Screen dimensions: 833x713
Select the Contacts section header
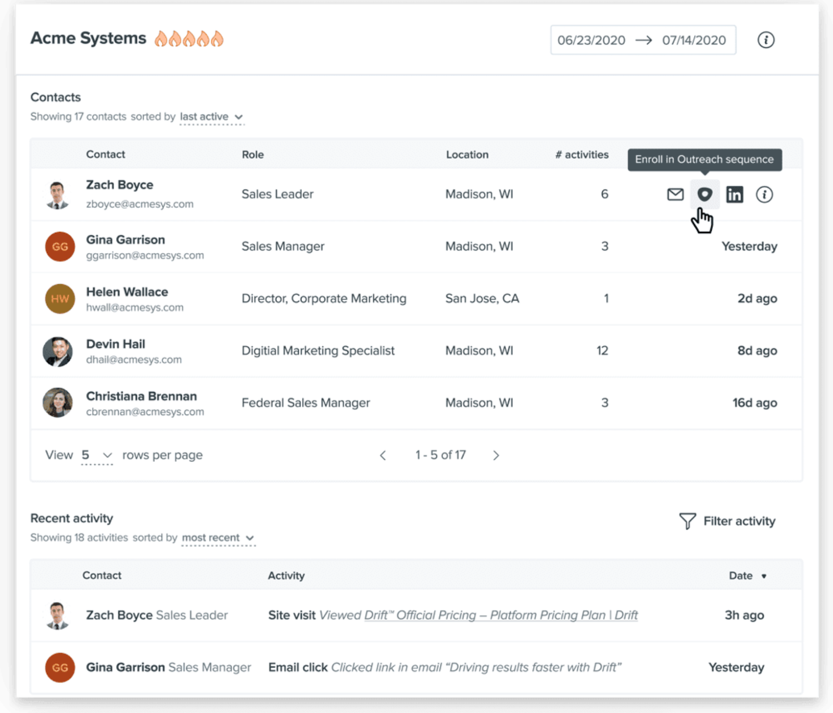point(55,97)
